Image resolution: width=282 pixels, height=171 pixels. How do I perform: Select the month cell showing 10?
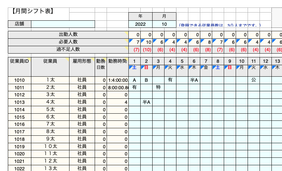(x=164, y=24)
